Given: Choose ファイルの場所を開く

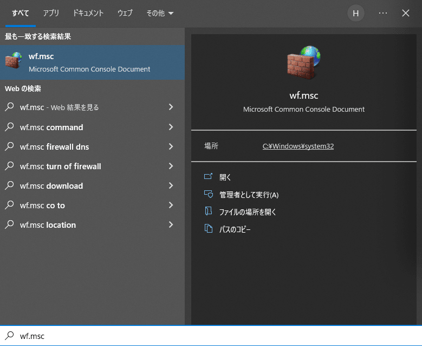Looking at the screenshot, I should click(248, 212).
